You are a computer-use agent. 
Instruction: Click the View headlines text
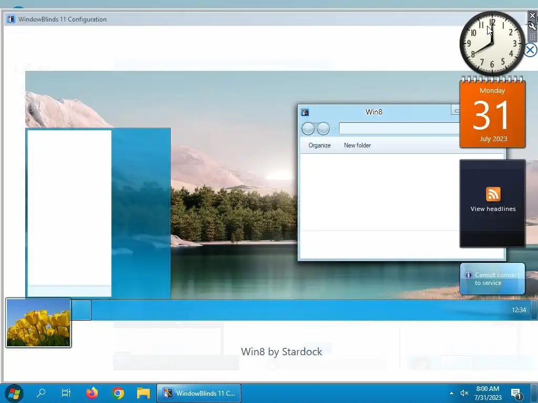point(493,209)
